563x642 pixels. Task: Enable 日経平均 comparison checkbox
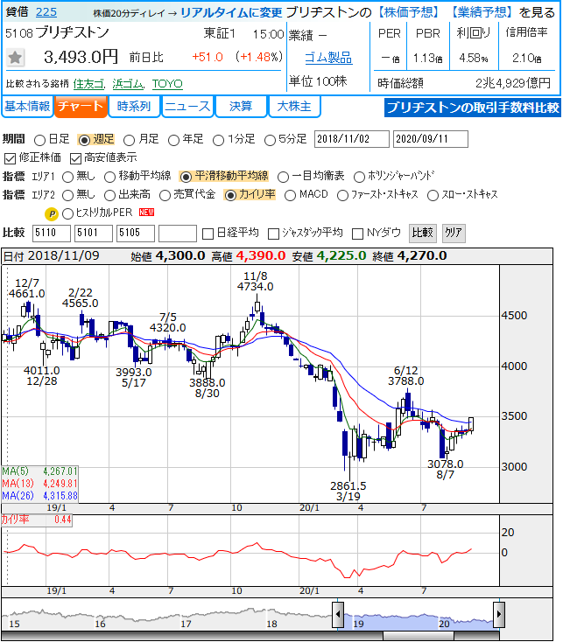pos(208,234)
